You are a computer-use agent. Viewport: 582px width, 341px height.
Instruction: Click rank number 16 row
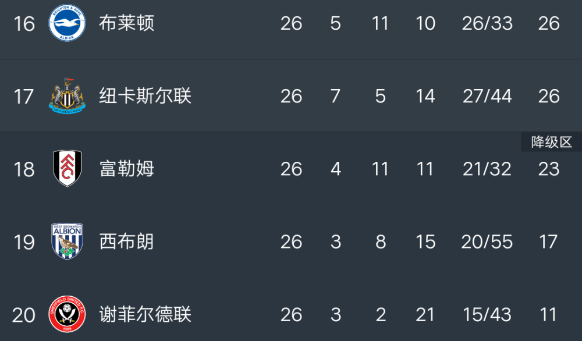pyautogui.click(x=24, y=24)
